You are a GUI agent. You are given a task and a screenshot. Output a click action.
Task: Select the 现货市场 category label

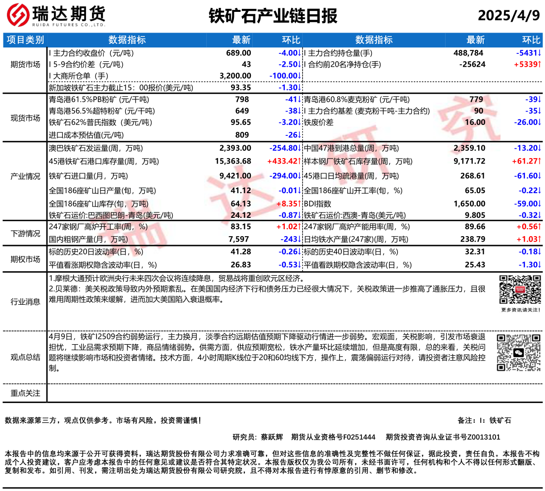[25, 118]
